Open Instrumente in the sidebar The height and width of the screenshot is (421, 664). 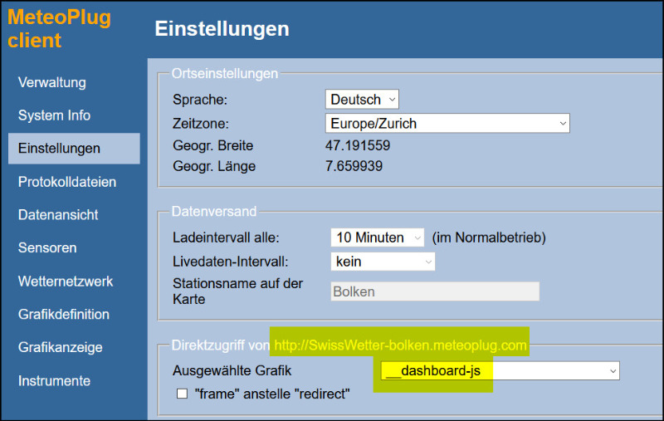pyautogui.click(x=54, y=381)
